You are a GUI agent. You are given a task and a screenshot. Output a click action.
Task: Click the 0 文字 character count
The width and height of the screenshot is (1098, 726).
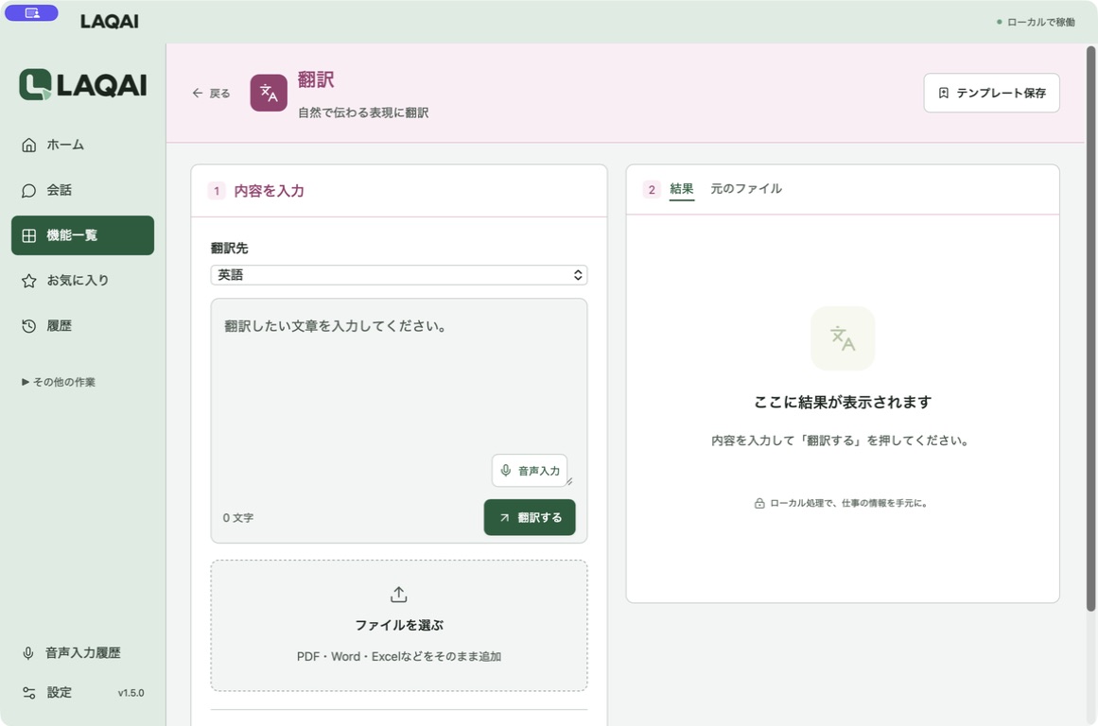(238, 517)
